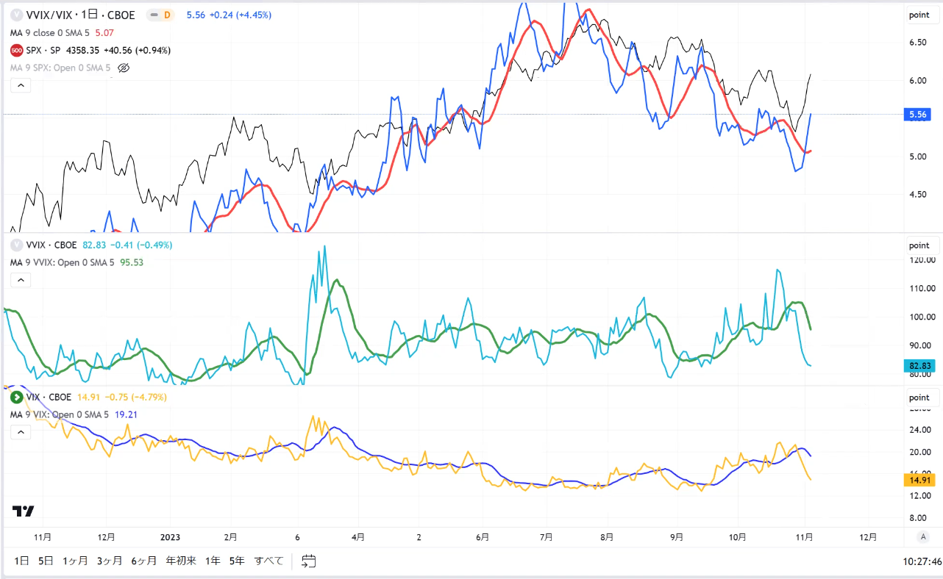The height and width of the screenshot is (579, 943).
Task: Switch to the 1ヶ月 range
Action: pos(74,561)
